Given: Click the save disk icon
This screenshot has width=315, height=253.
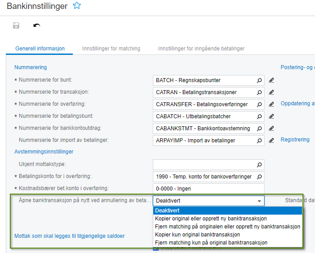Looking at the screenshot, I should [x=16, y=25].
